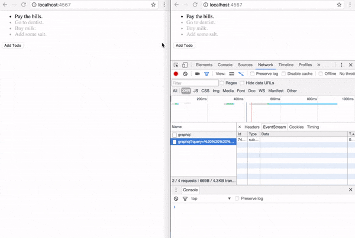The height and width of the screenshot is (238, 355).
Task: Select the first graphql request
Action: click(x=204, y=135)
